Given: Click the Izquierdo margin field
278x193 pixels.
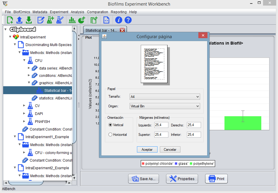Looking at the screenshot, I should 161,125.
